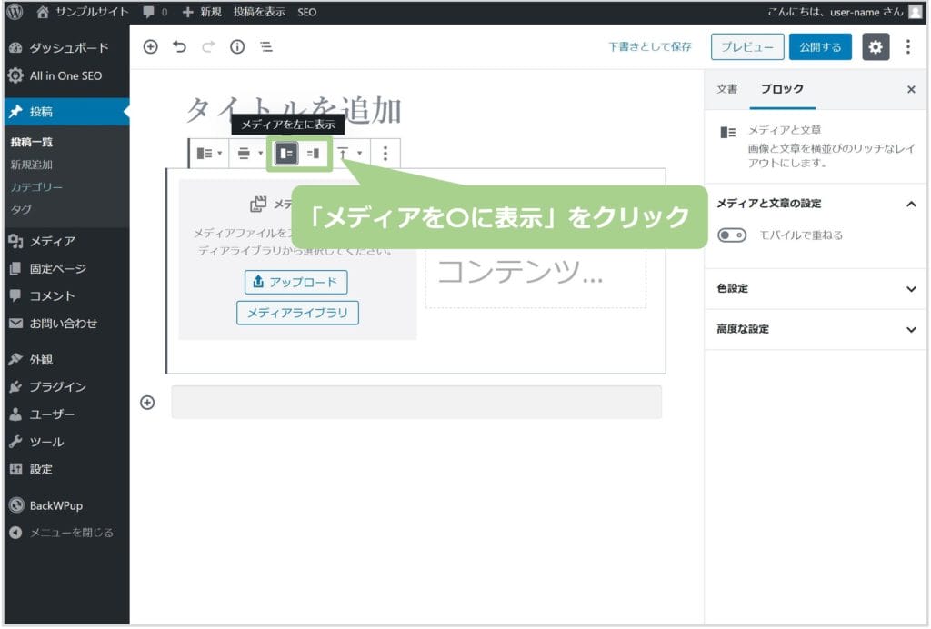This screenshot has height=629, width=931.
Task: Open お問い合わせ menu in sidebar
Action: (x=66, y=324)
